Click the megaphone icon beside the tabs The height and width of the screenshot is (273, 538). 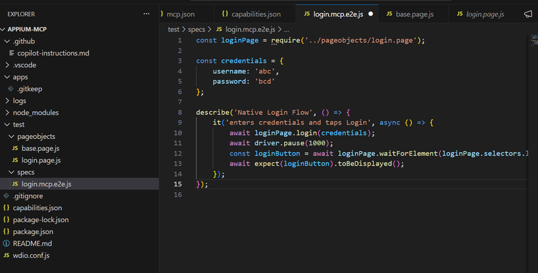tap(528, 14)
